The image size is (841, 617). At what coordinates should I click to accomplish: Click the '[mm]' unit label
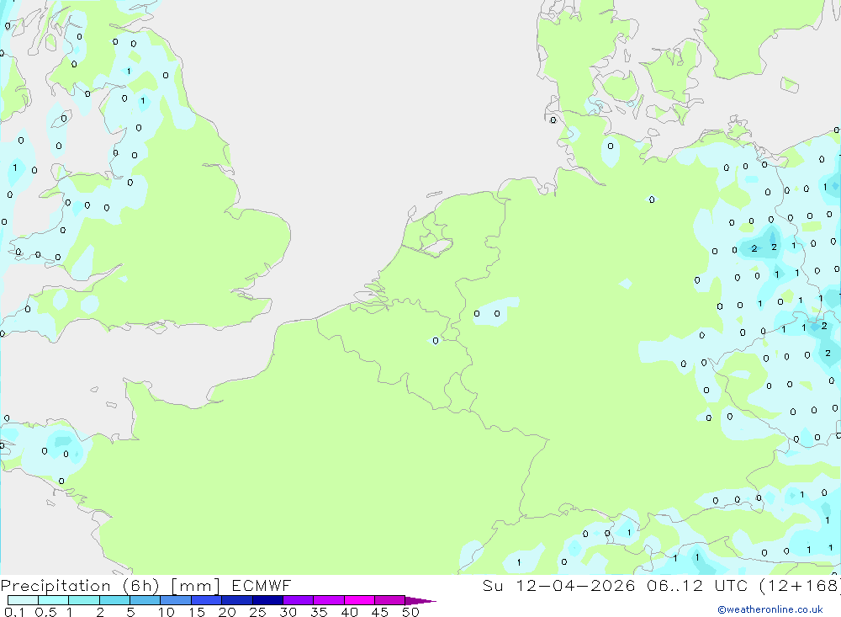196,585
